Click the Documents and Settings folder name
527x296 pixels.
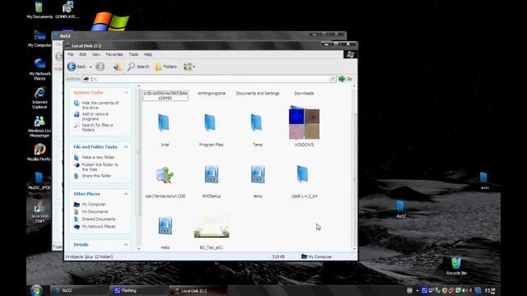[x=258, y=93]
